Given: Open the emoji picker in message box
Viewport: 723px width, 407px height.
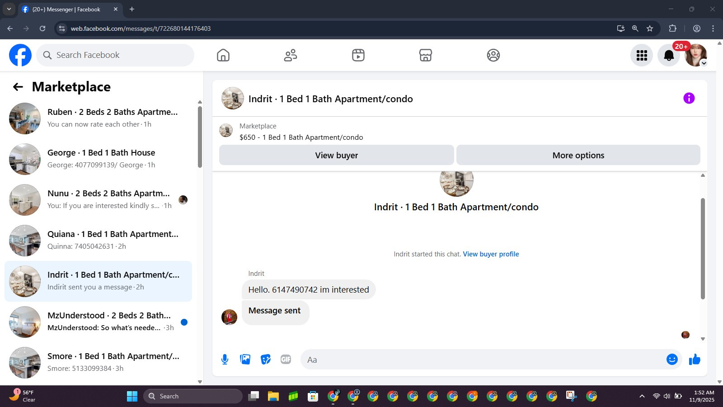Looking at the screenshot, I should (x=672, y=360).
